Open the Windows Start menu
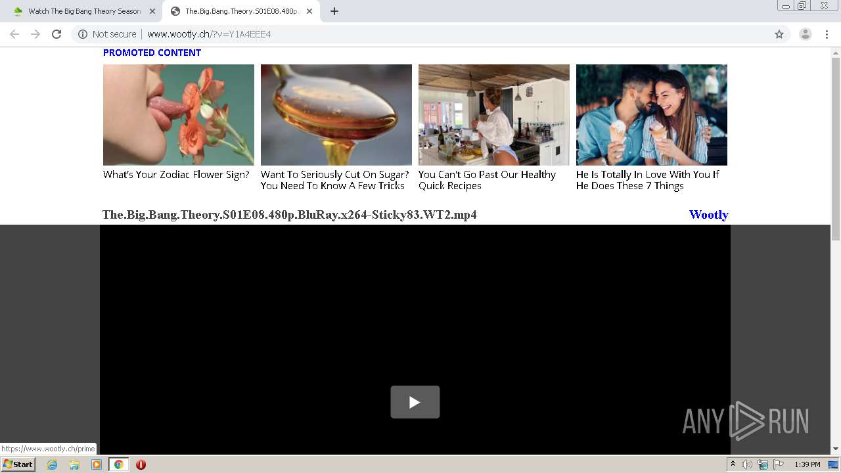Screen dimensions: 841x473 (x=18, y=464)
